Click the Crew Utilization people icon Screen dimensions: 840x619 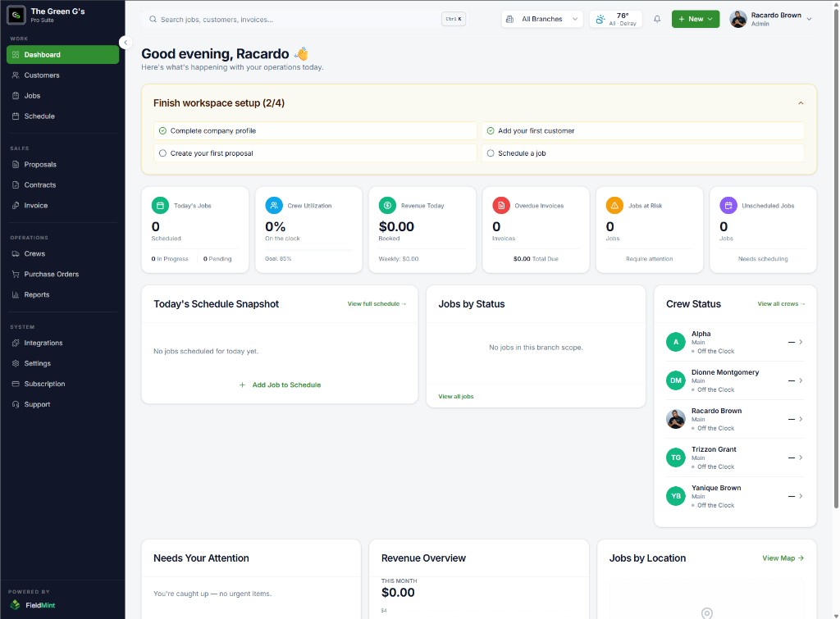tap(274, 206)
